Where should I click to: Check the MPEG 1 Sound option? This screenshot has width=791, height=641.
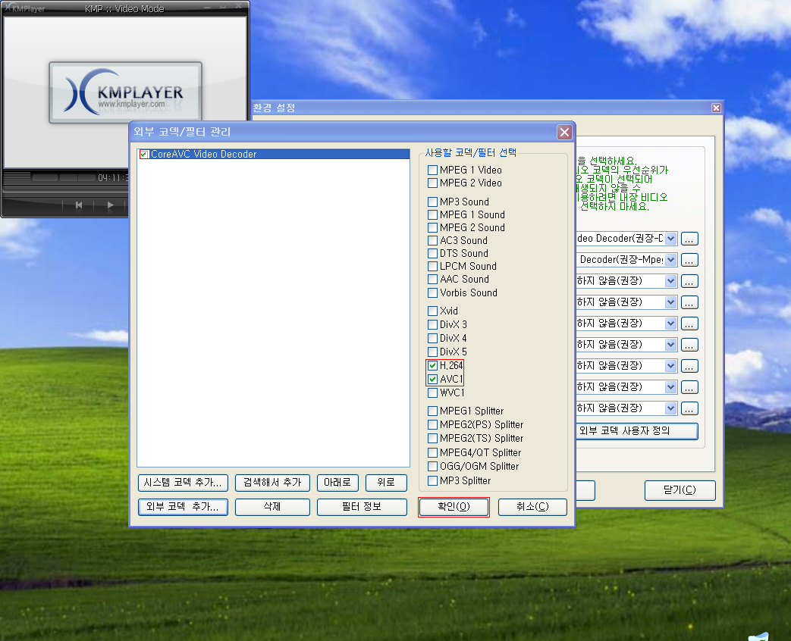(432, 214)
